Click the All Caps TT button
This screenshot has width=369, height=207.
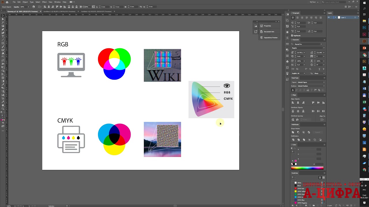pos(293,69)
